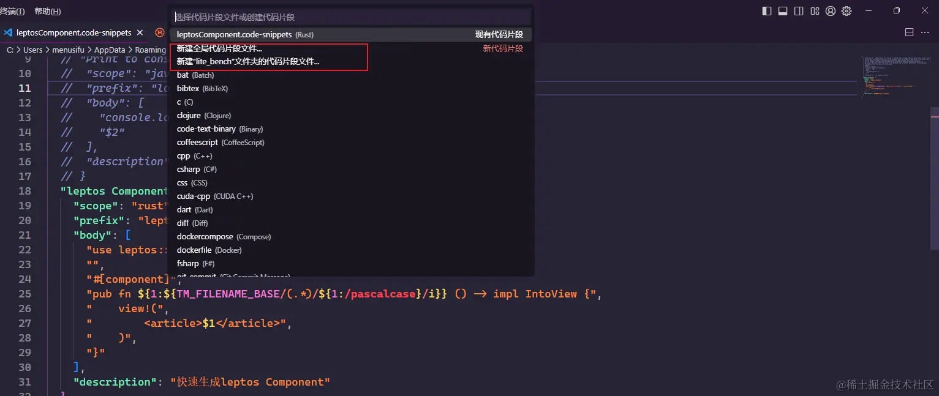Open the editor More Actions ellipsis

coord(925,32)
